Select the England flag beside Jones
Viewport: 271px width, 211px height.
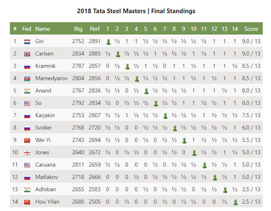click(x=27, y=153)
